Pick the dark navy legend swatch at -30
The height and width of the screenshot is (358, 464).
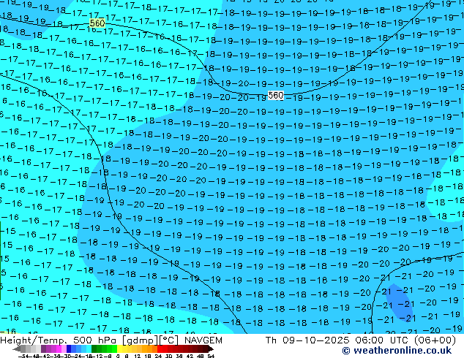(x=69, y=349)
